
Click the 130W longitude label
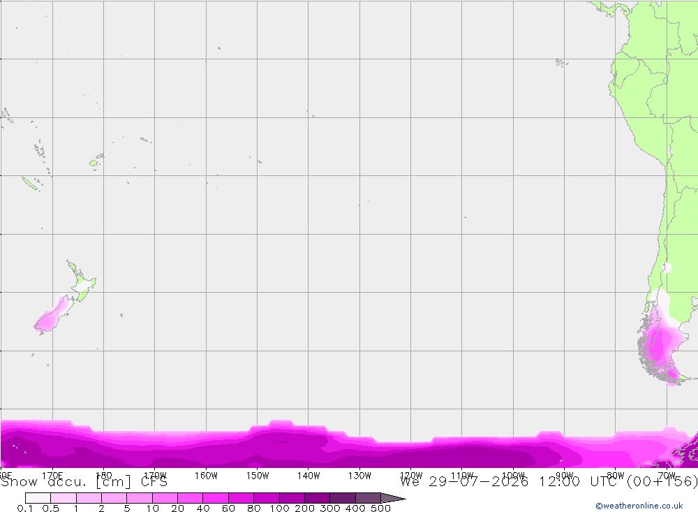359,476
